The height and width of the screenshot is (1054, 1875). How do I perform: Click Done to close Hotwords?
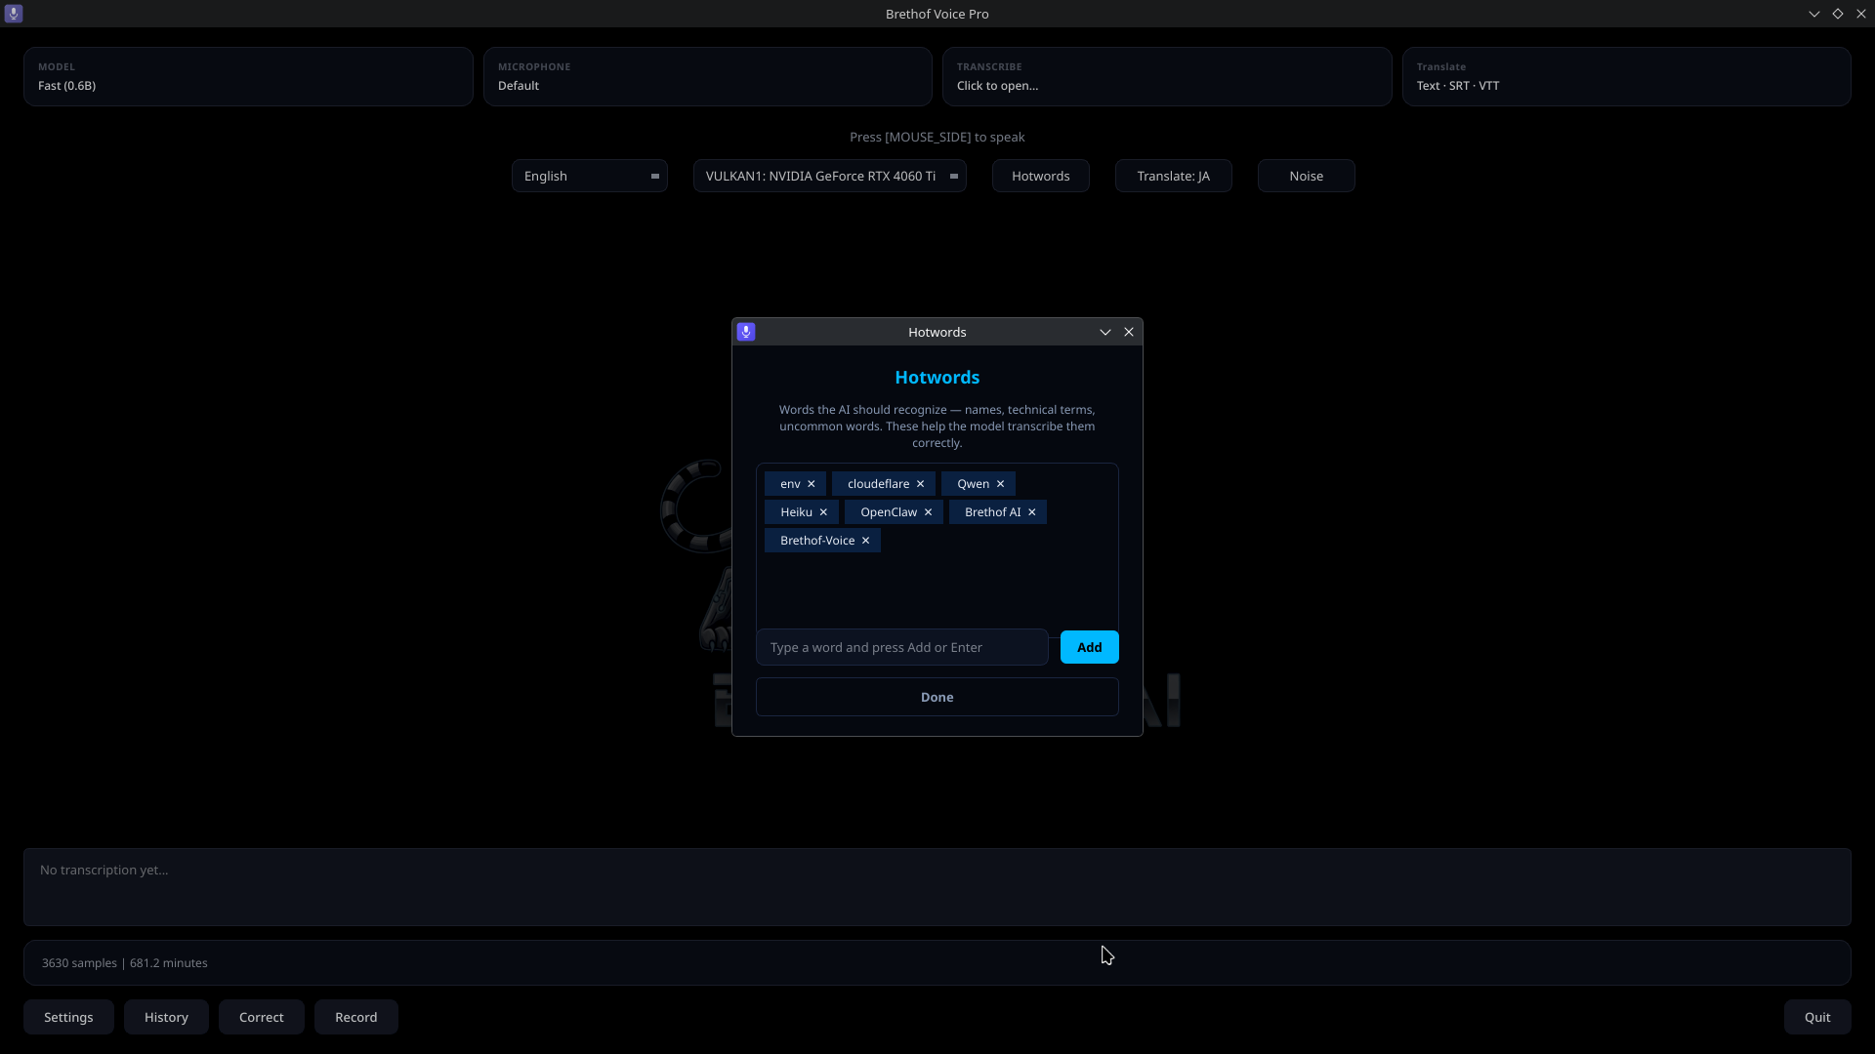[x=937, y=697]
